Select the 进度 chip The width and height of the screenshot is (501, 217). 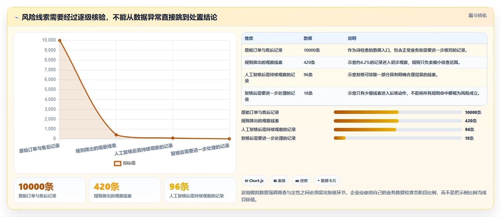(x=301, y=181)
